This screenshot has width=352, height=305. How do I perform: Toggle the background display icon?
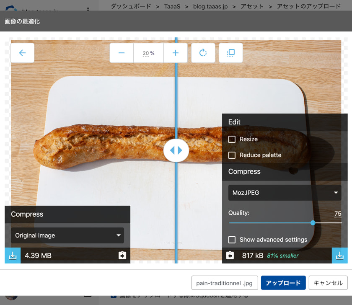[x=231, y=53]
